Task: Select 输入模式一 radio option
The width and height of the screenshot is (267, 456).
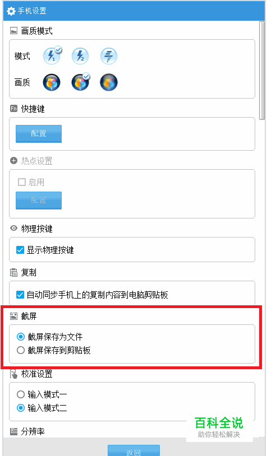Action: 21,394
